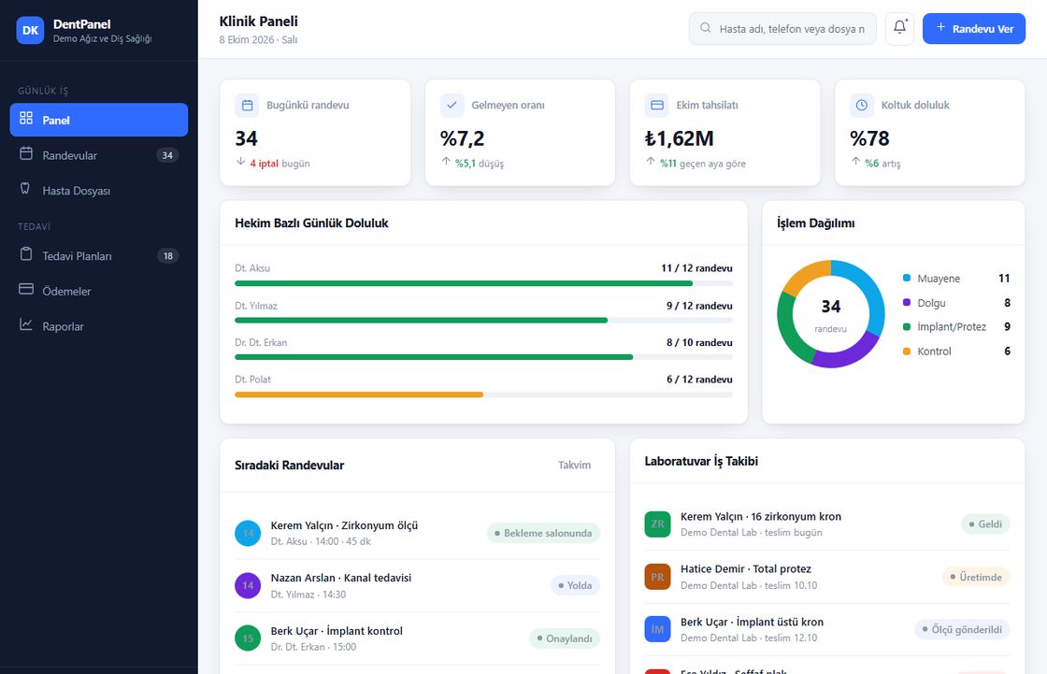Click card icon on Ekim tahsilatı card
The width and height of the screenshot is (1047, 674).
pyautogui.click(x=657, y=105)
